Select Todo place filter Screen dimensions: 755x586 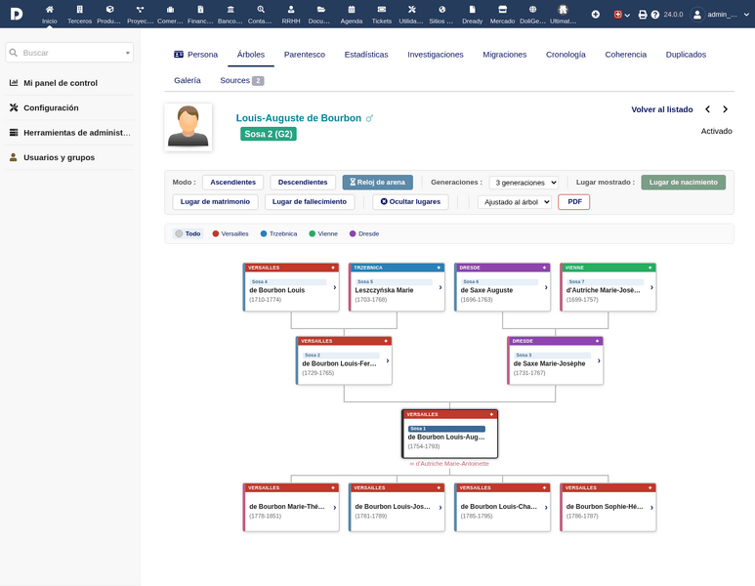188,233
